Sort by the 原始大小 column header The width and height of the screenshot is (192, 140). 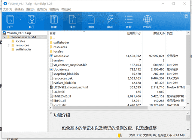click(x=159, y=33)
